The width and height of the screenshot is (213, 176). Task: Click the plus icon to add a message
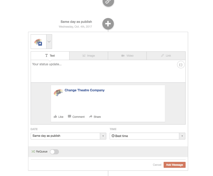(108, 24)
